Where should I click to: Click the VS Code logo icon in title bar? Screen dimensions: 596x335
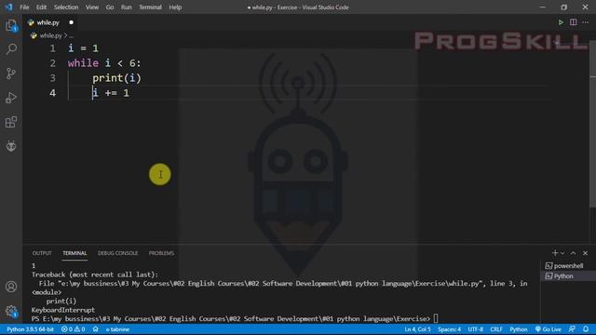[x=8, y=7]
